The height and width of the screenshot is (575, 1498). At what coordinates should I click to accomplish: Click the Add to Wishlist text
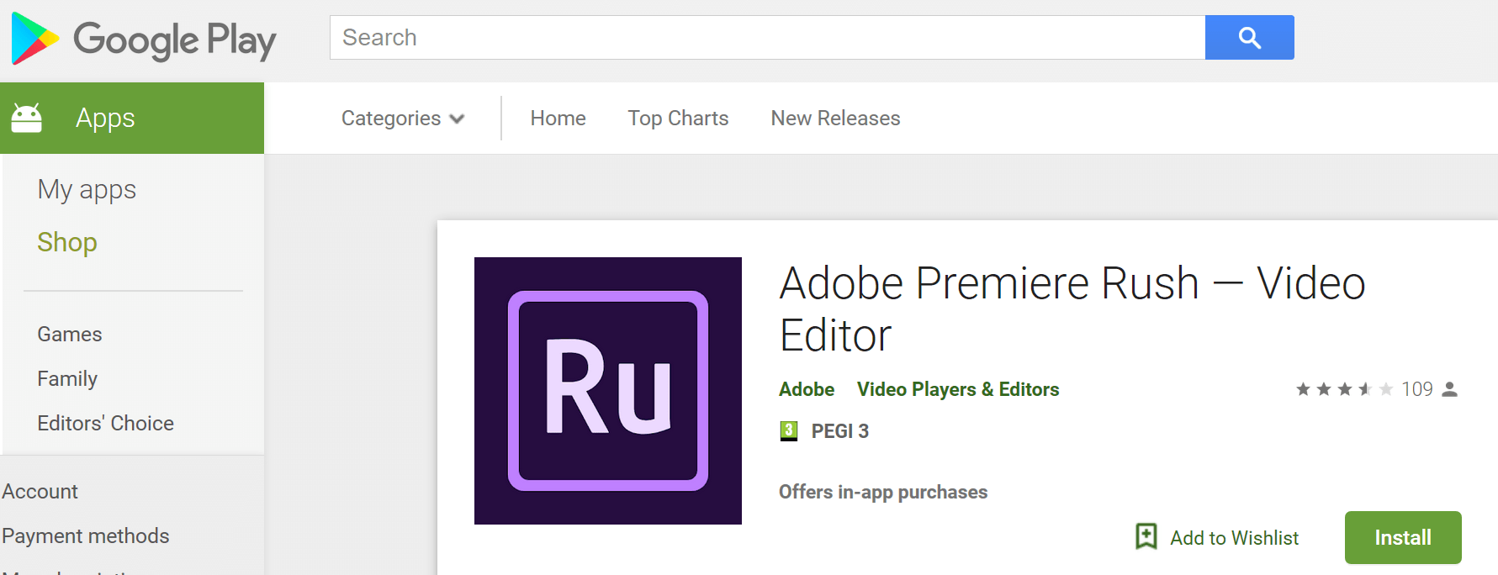[x=1234, y=538]
